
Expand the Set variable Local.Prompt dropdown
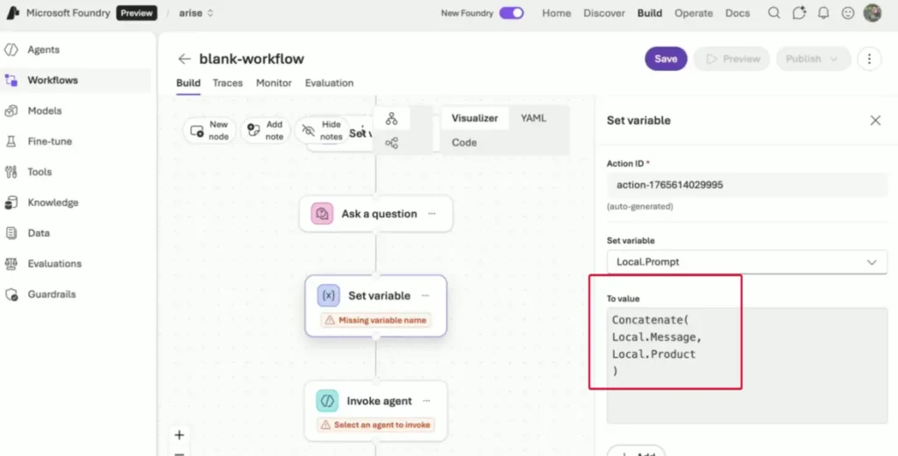click(x=871, y=261)
